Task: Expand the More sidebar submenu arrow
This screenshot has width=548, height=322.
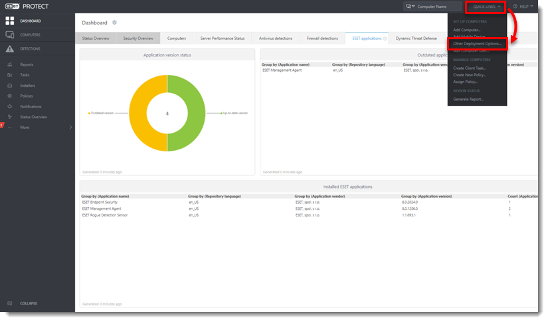Action: click(70, 127)
